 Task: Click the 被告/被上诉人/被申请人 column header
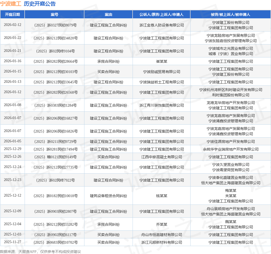(x=231, y=15)
